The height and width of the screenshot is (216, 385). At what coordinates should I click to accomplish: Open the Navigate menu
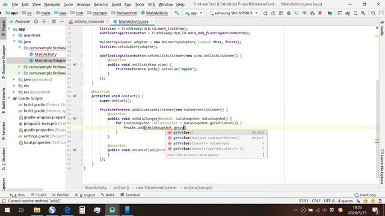(x=52, y=4)
